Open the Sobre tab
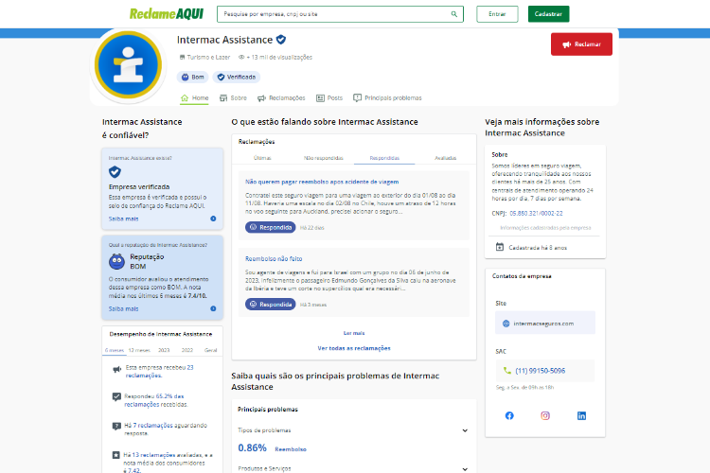 pos(233,97)
